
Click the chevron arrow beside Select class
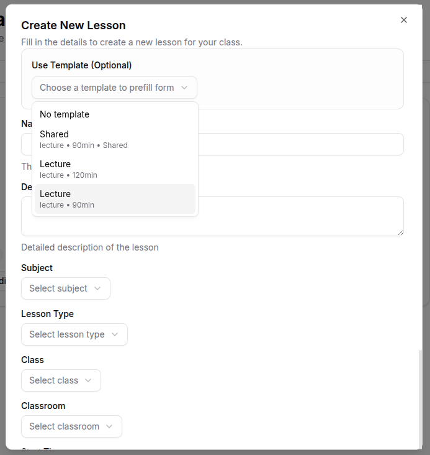[88, 380]
